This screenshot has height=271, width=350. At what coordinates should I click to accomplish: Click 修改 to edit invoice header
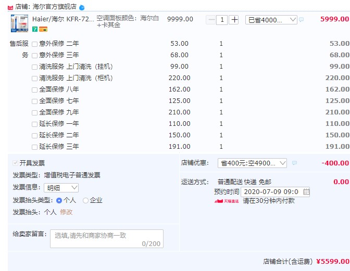66,212
